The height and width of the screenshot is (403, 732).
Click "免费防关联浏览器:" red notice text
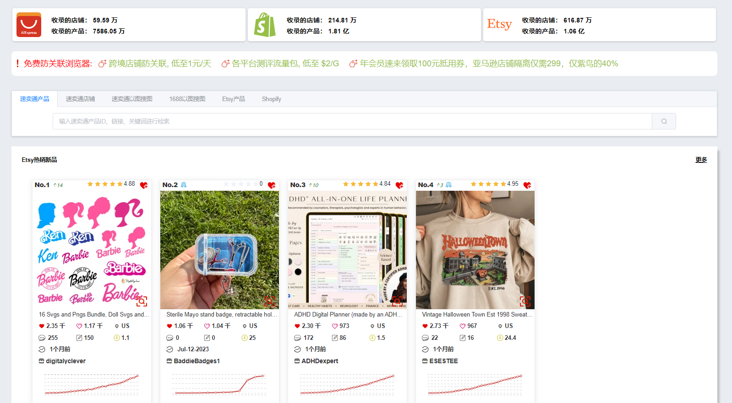(58, 64)
